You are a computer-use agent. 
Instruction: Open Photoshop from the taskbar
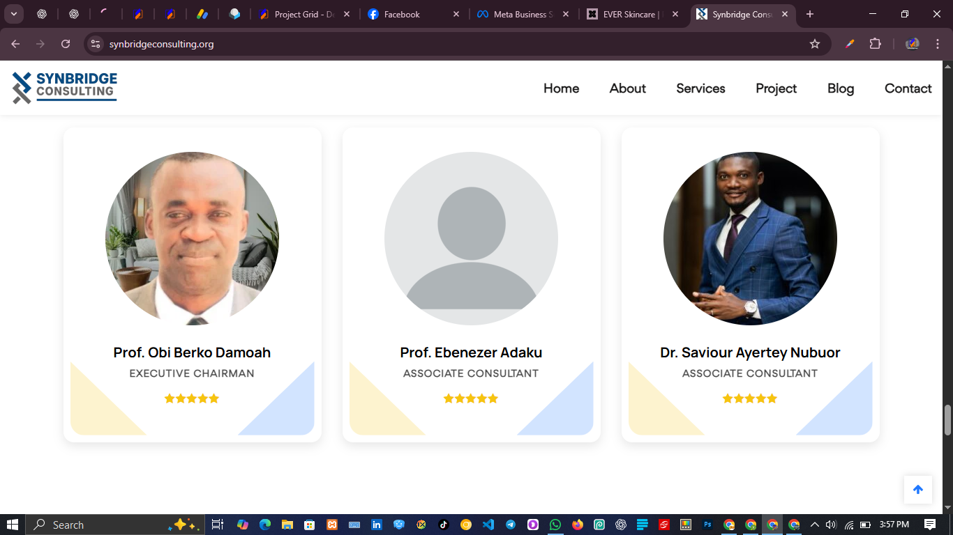706,525
